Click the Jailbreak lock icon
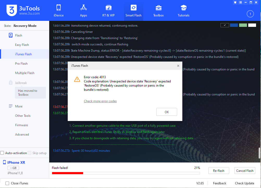 pos(10,82)
